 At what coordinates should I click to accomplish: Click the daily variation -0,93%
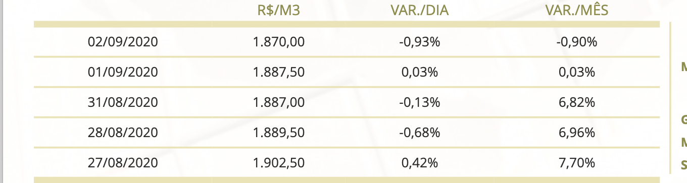point(419,42)
